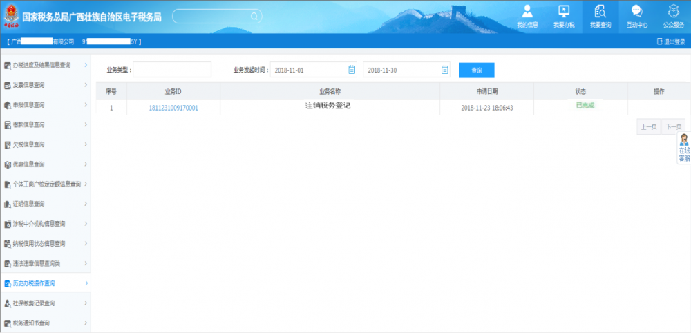Go to previous page with 上一页
This screenshot has width=691, height=333.
[648, 127]
